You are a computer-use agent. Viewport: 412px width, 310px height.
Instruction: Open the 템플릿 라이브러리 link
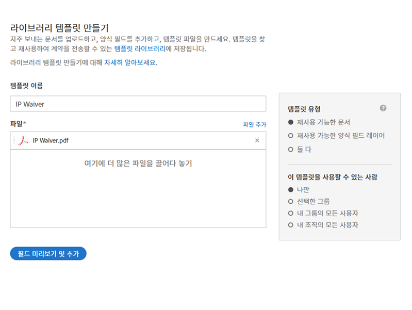[x=140, y=49]
